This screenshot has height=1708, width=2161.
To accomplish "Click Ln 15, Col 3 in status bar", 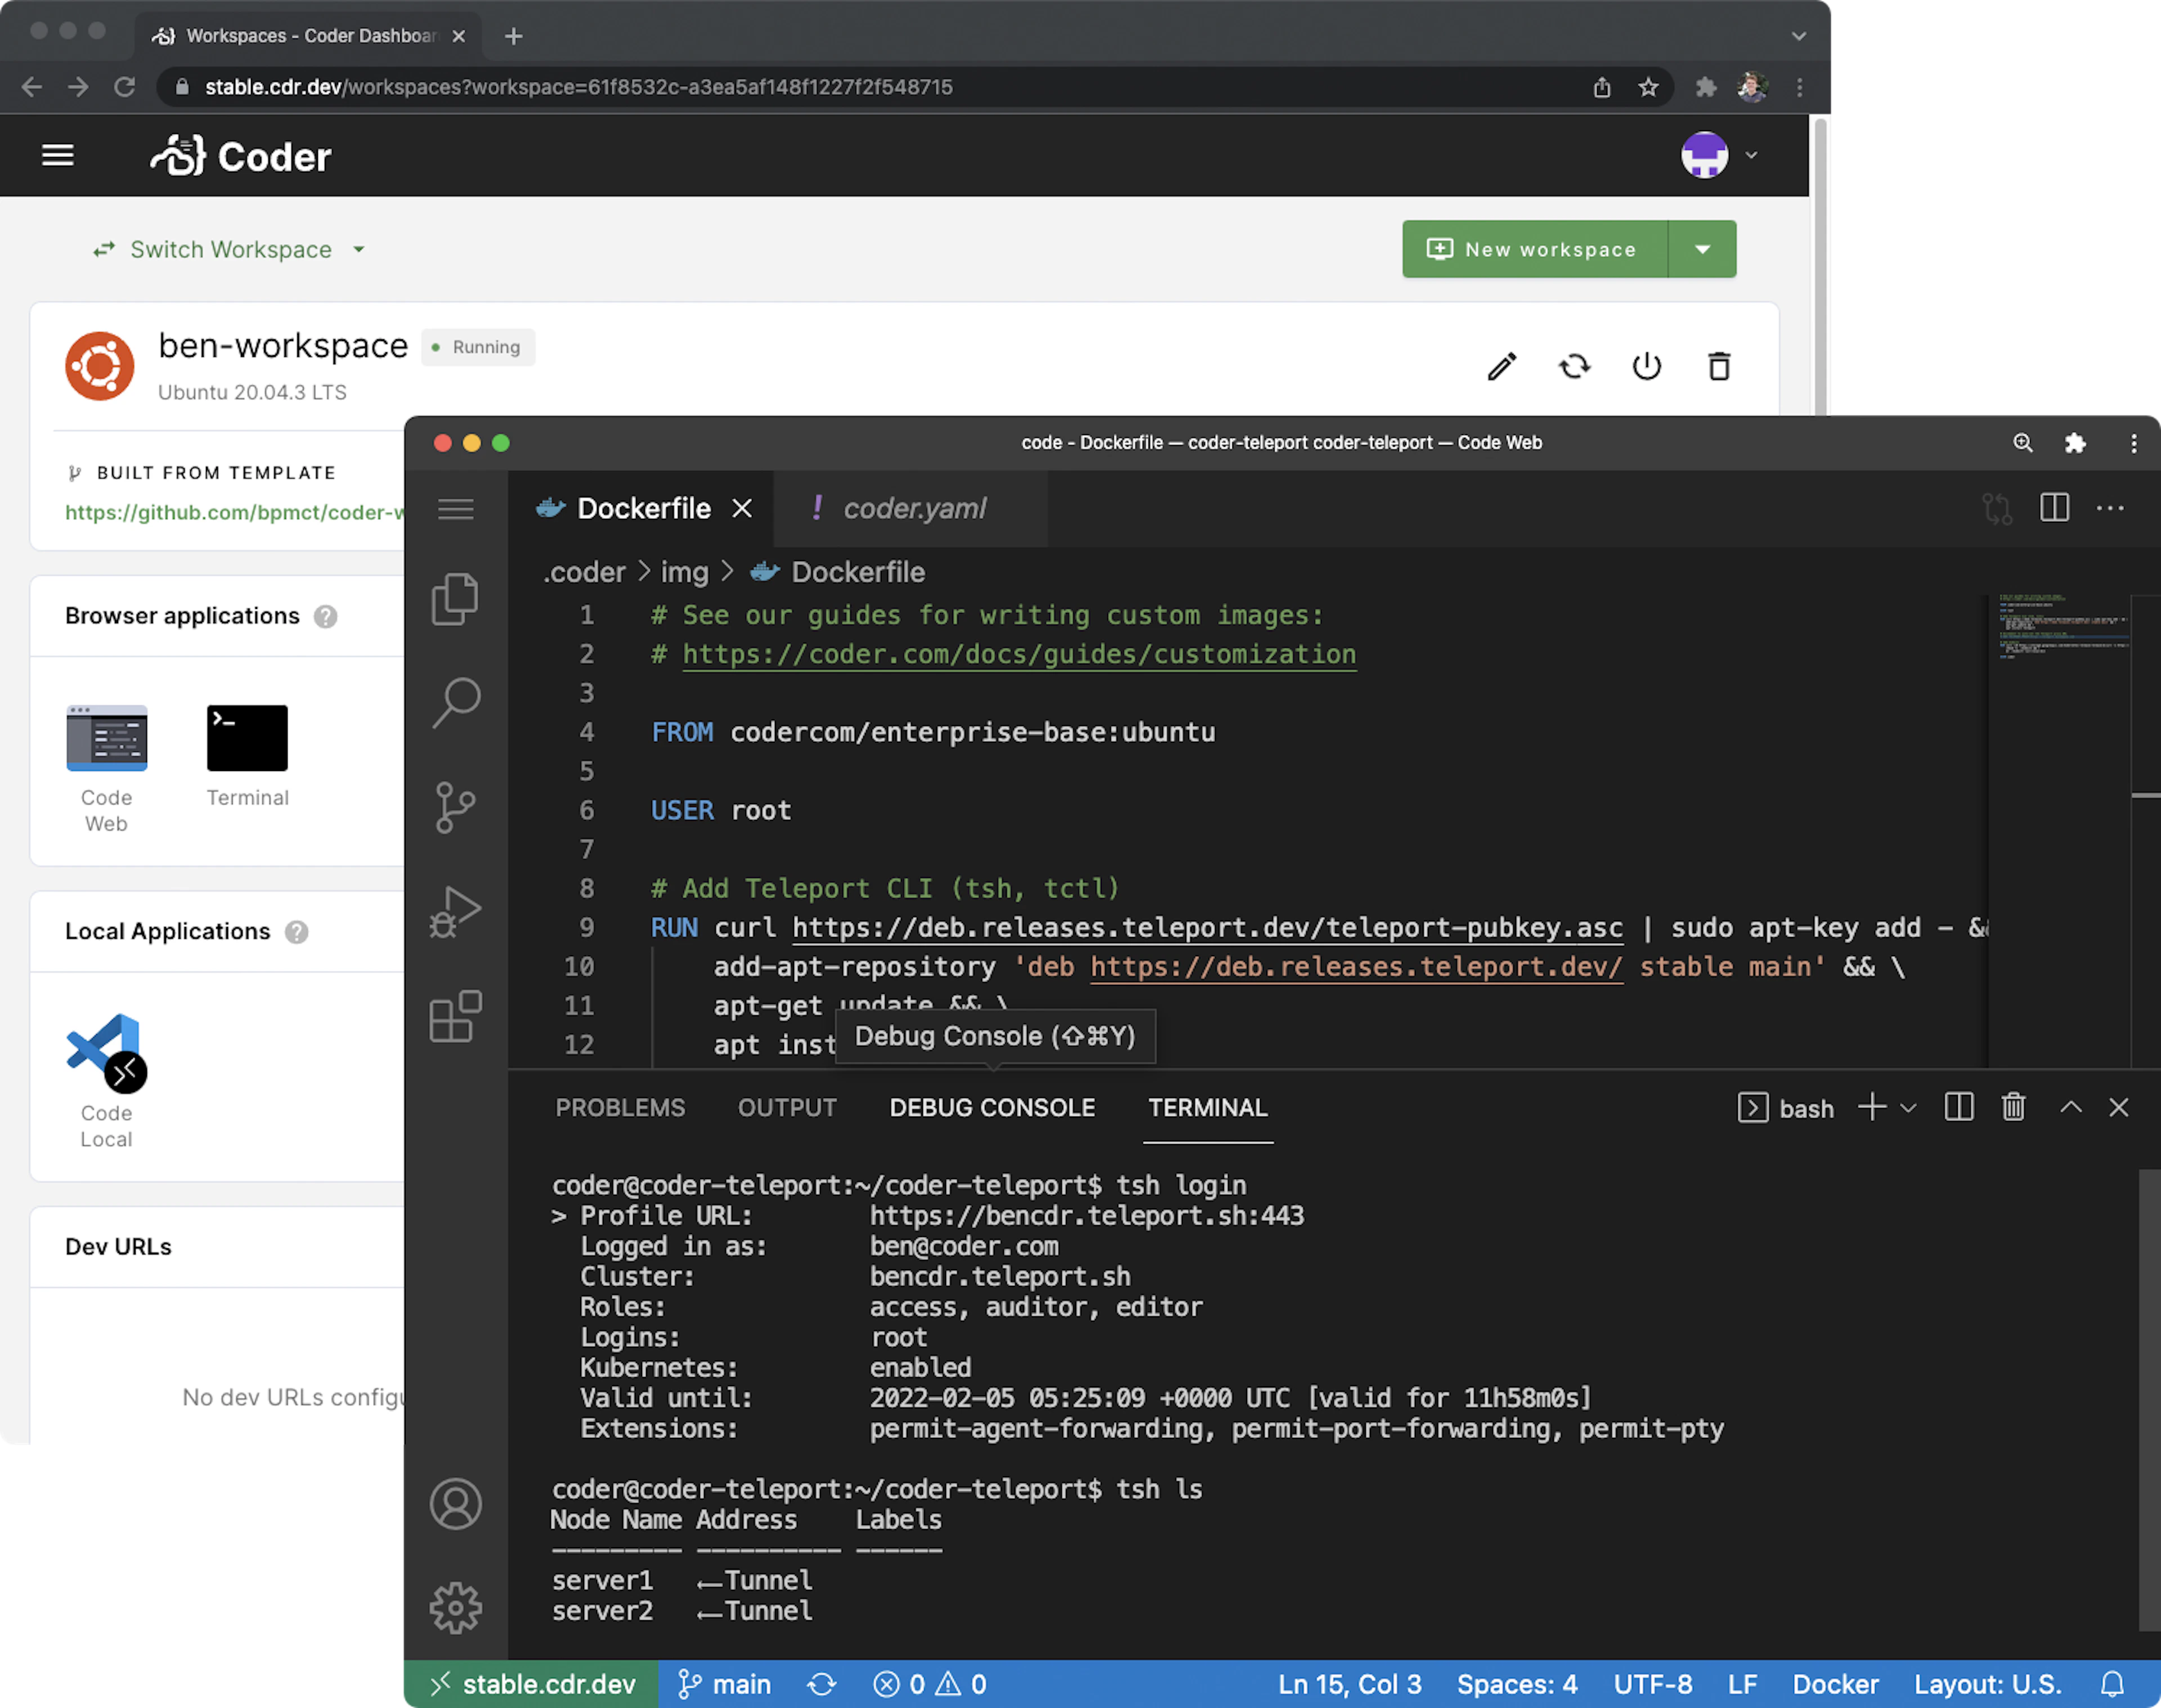I will coord(1349,1684).
